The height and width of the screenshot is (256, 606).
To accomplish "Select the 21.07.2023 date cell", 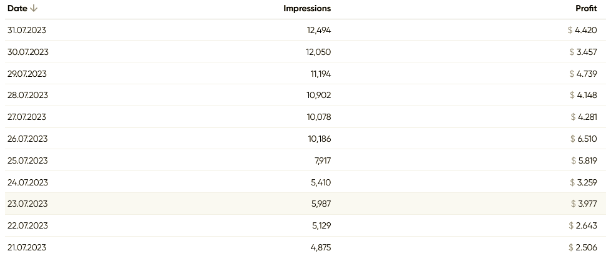I will click(27, 247).
